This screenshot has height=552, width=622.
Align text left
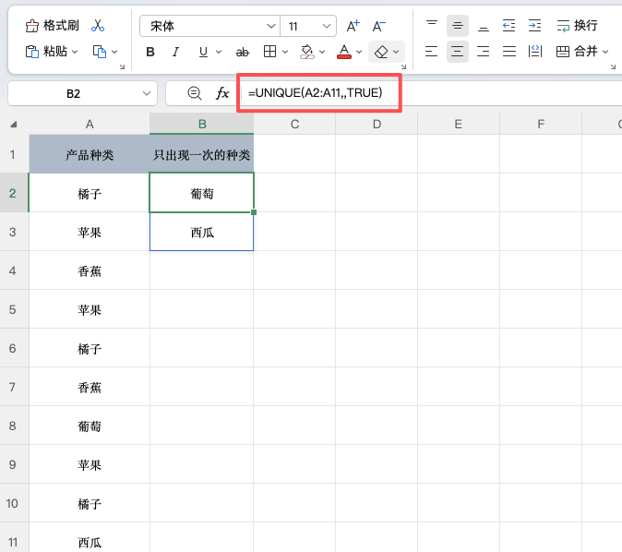432,52
